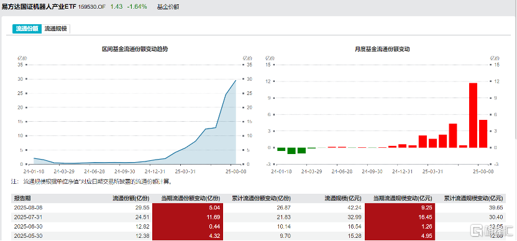Select the red 11.69 share change cell
Image resolution: width=517 pixels, height=241 pixels.
188,217
